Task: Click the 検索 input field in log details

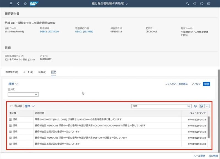Action: coord(159,106)
